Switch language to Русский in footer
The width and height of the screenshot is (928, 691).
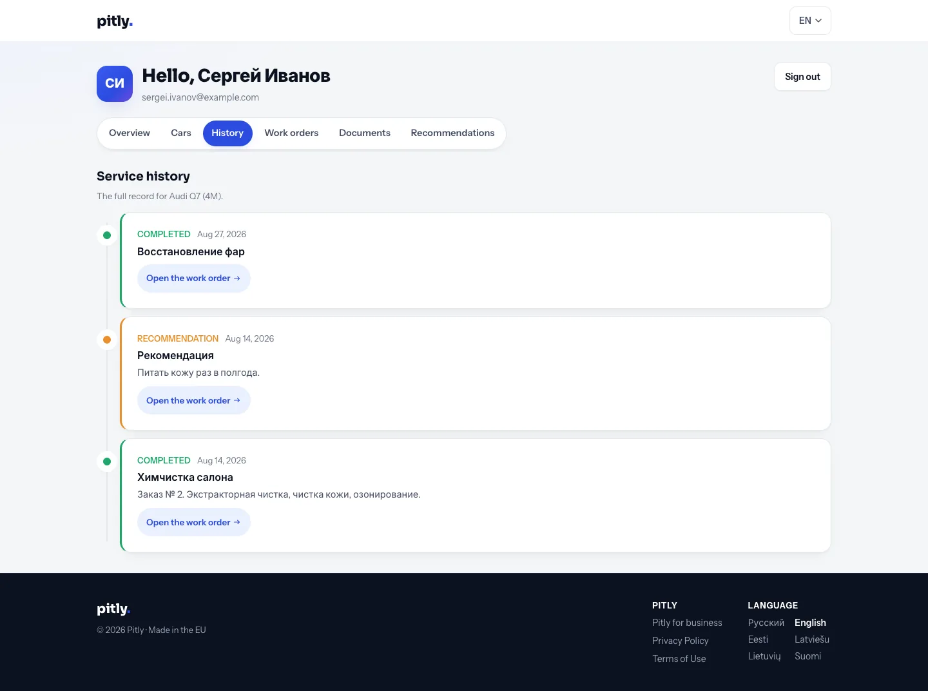tap(766, 623)
